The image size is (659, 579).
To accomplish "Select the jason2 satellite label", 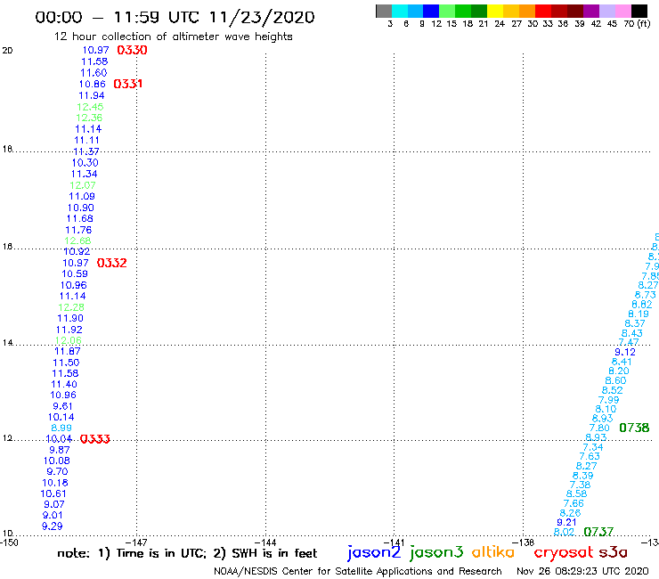I will [x=374, y=552].
